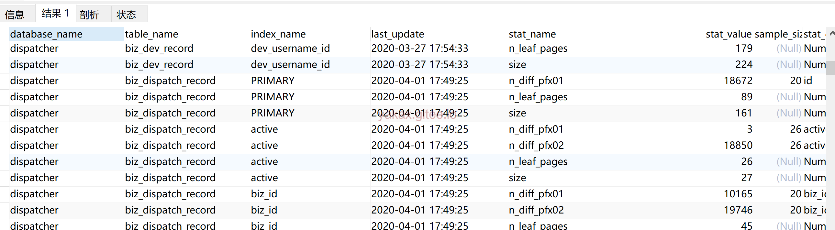Click the vertical scrollbar thumb
The height and width of the screenshot is (230, 835).
click(x=831, y=68)
